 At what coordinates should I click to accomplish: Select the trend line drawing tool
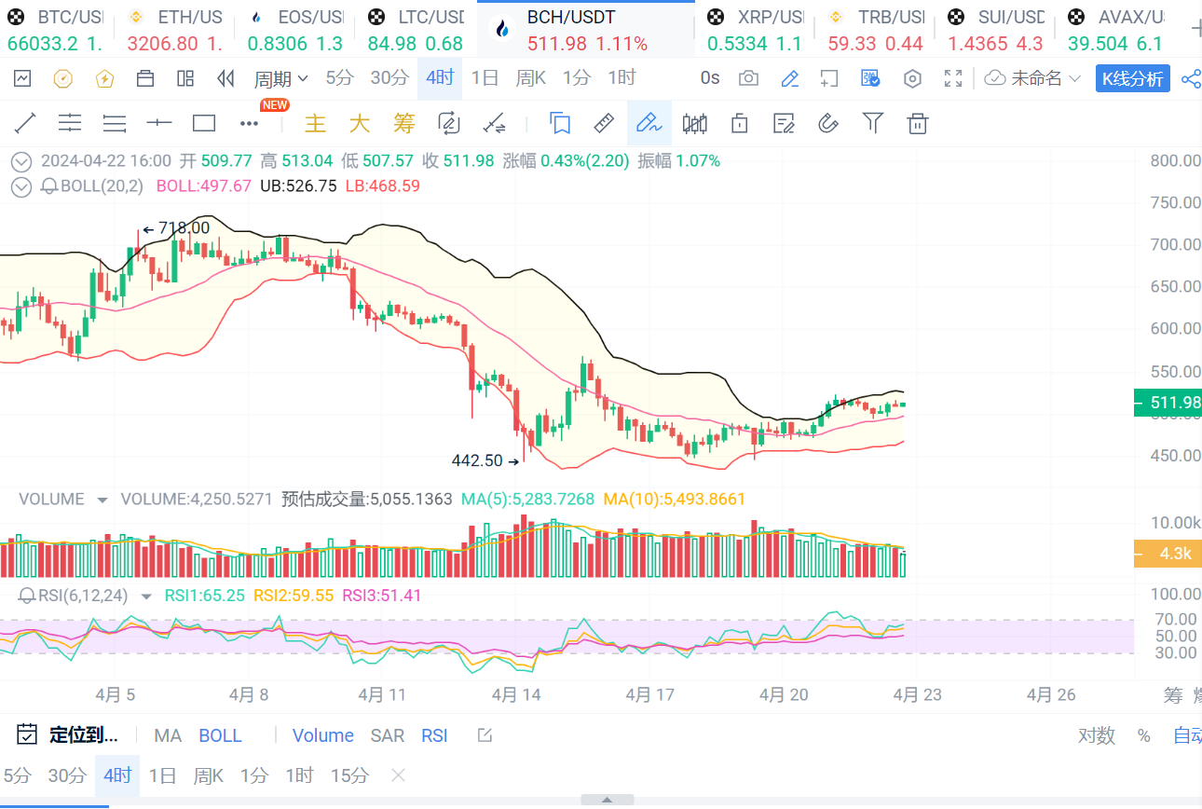click(25, 123)
